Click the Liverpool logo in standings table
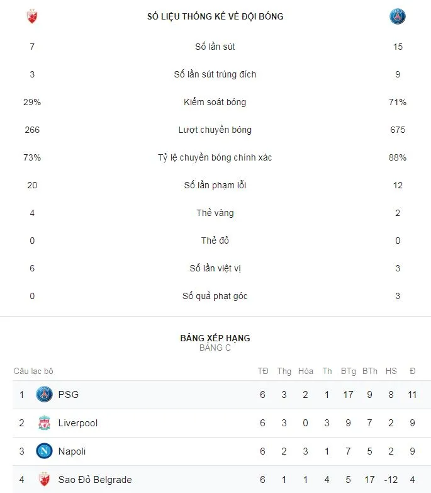 44,423
